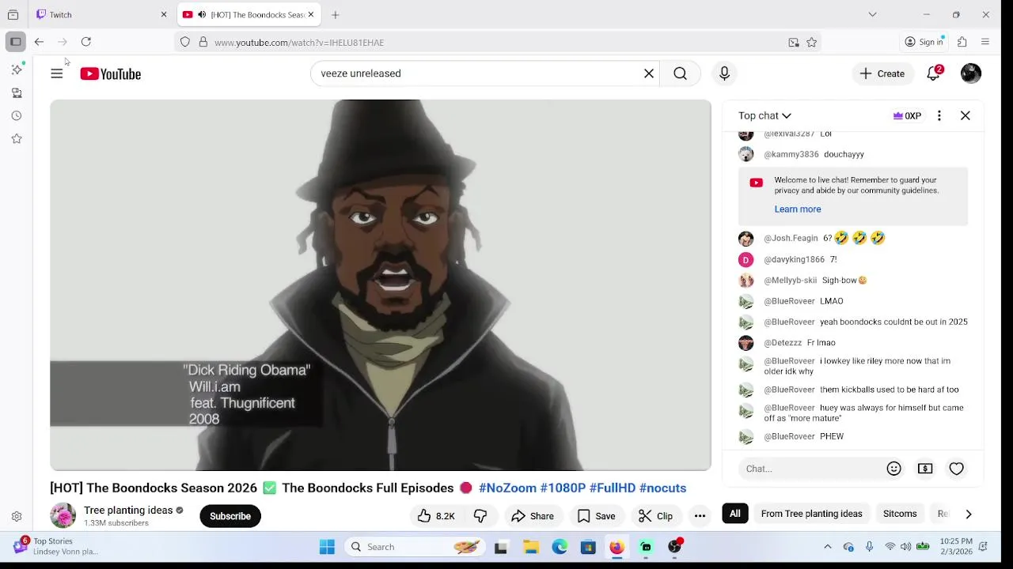Sign in to Firefox account
The image size is (1013, 569).
click(x=924, y=42)
